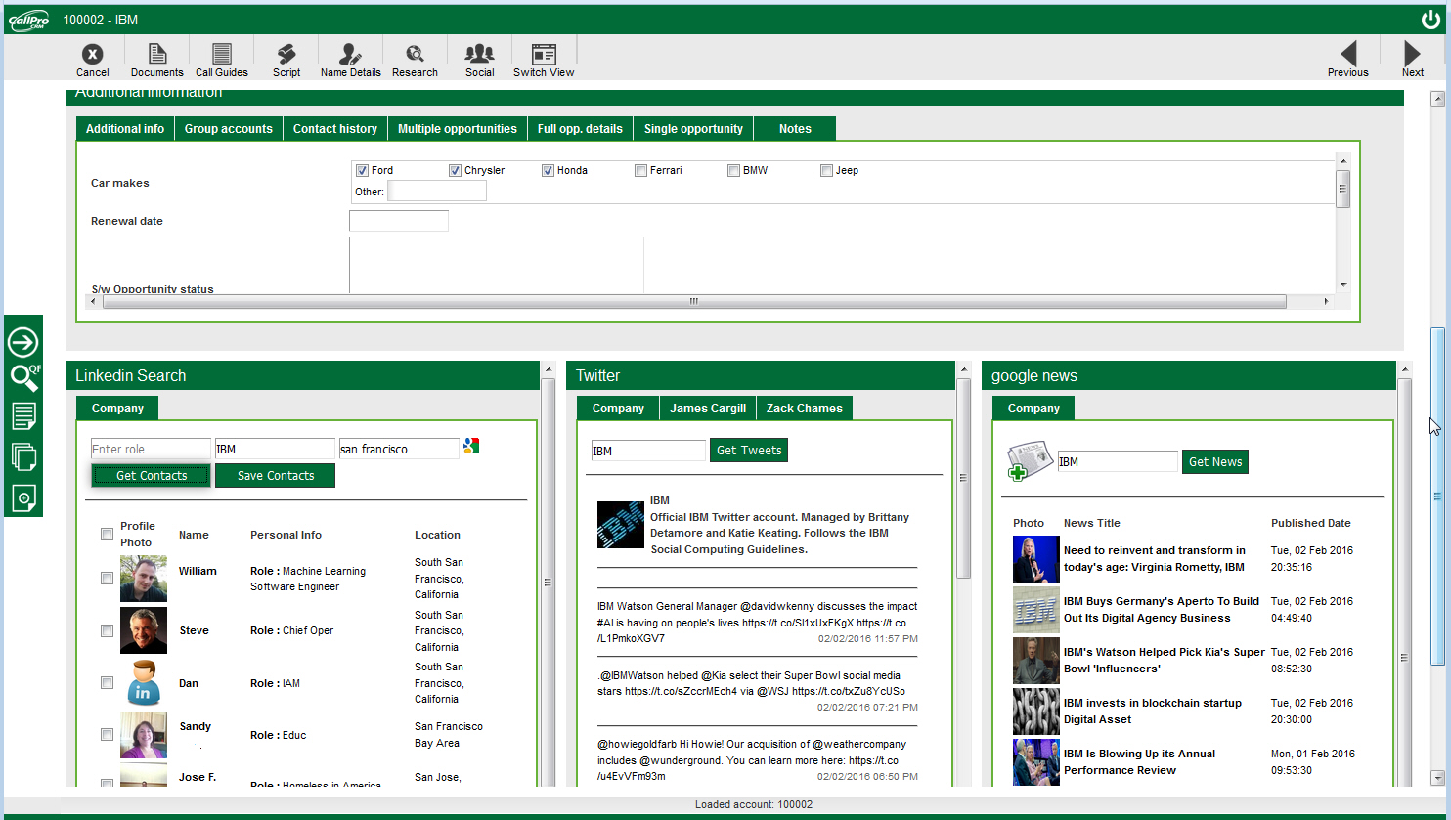Click the Twitter panel vertical scrollbar thumb
Screen dimensions: 1451x820
(963, 478)
